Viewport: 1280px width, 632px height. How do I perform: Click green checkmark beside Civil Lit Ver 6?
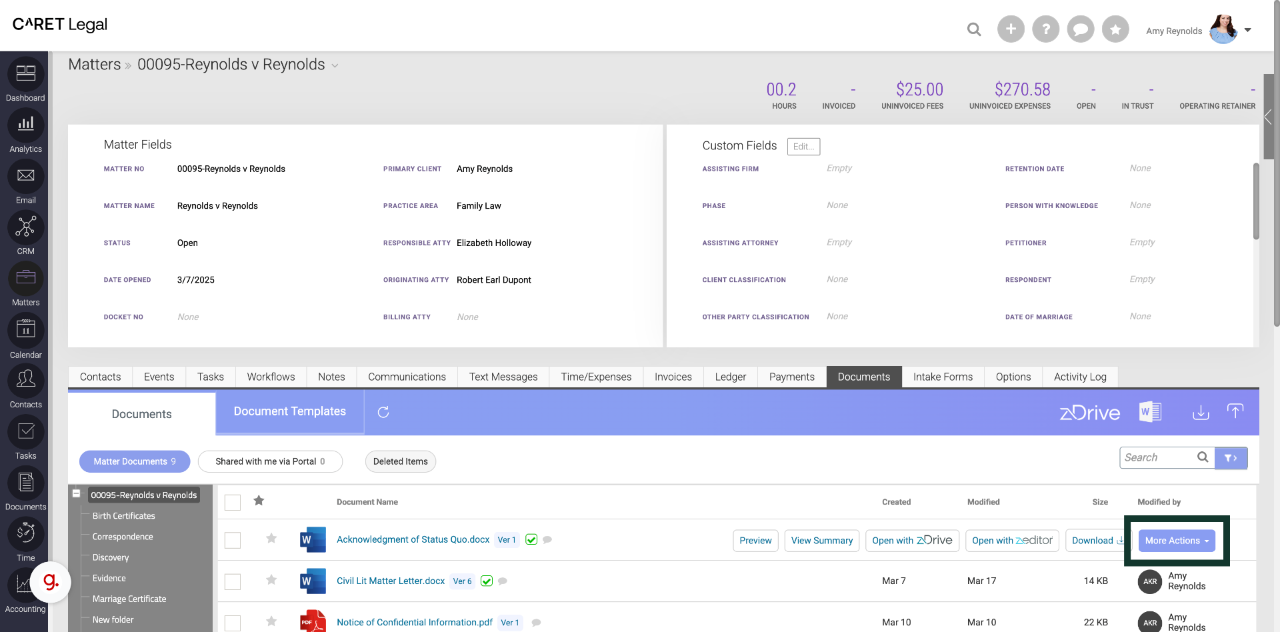click(487, 581)
